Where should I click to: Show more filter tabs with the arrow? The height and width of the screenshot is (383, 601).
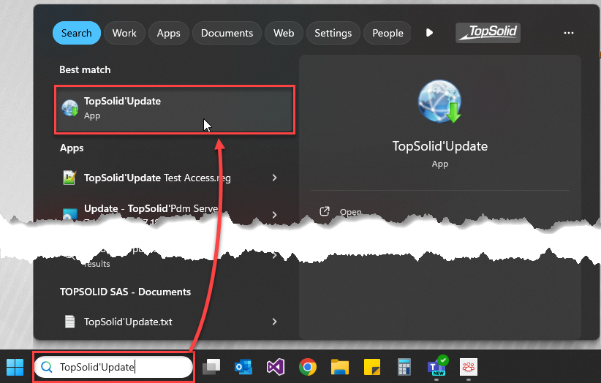pyautogui.click(x=430, y=33)
